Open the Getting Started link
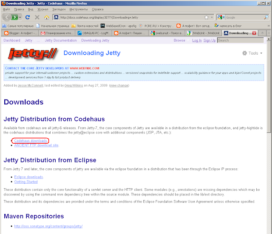This screenshot has width=272, height=234. click(26, 182)
